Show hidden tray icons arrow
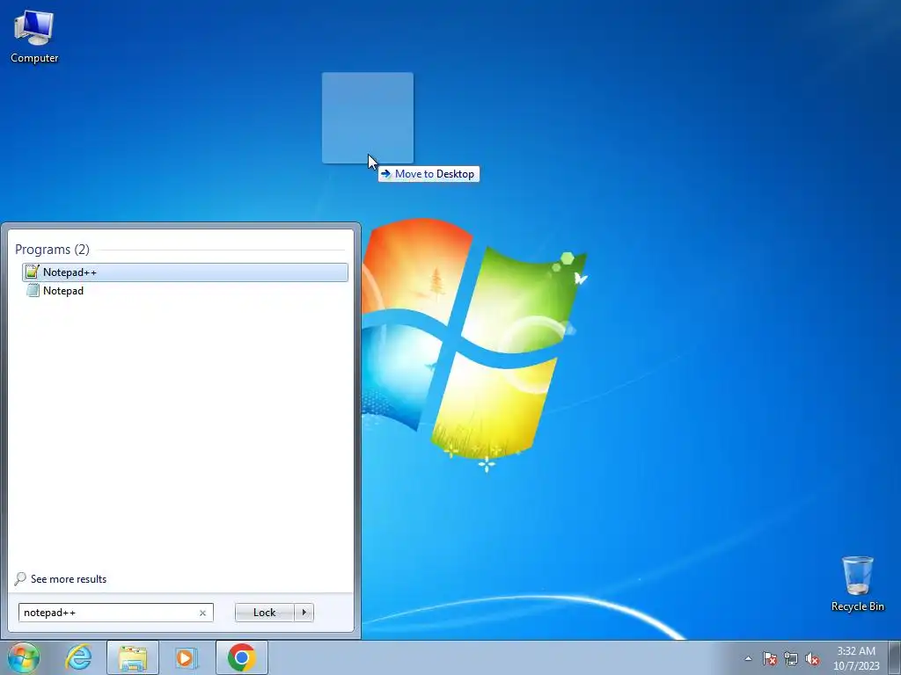The image size is (901, 675). 748,658
